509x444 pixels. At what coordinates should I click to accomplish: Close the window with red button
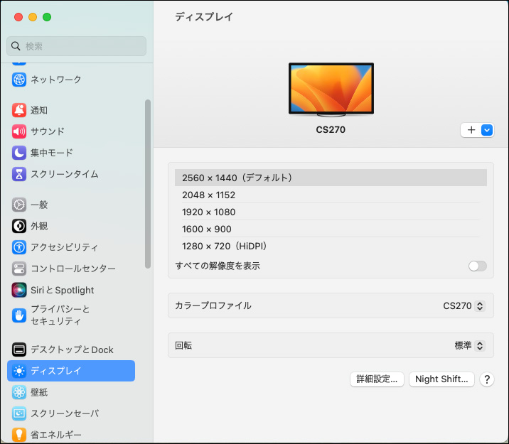[18, 17]
